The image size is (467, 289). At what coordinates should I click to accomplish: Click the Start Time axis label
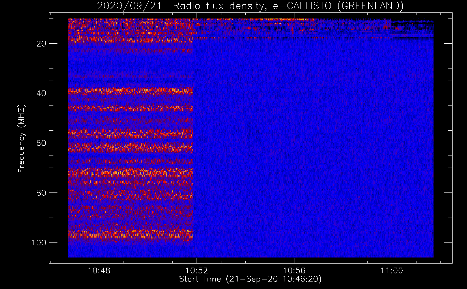(250, 279)
